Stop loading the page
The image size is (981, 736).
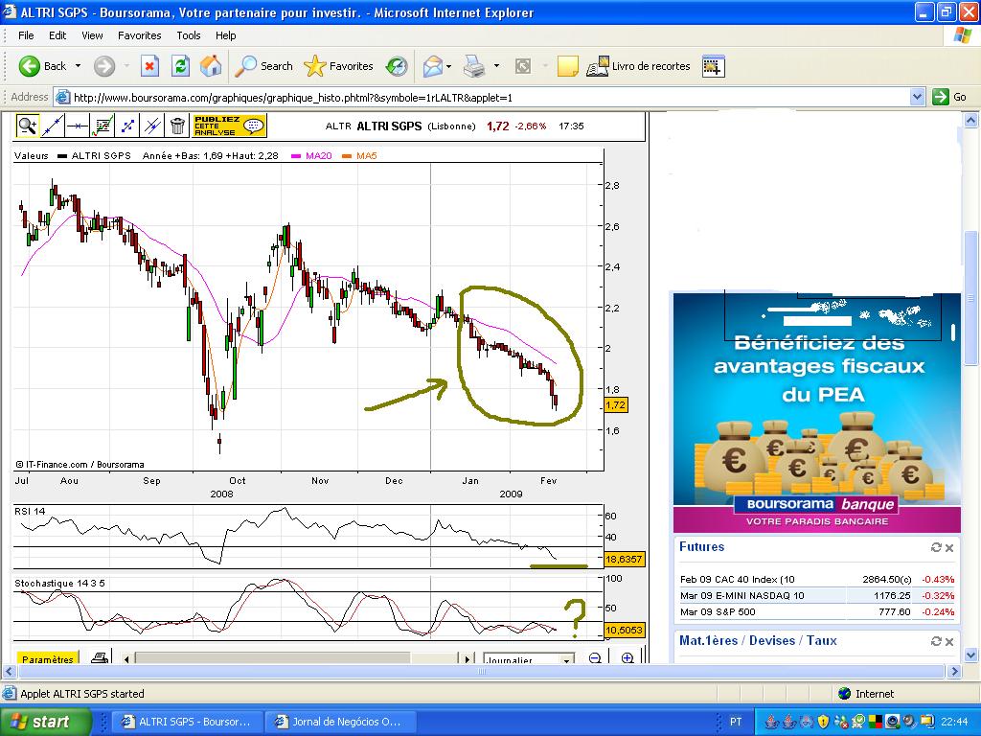149,66
